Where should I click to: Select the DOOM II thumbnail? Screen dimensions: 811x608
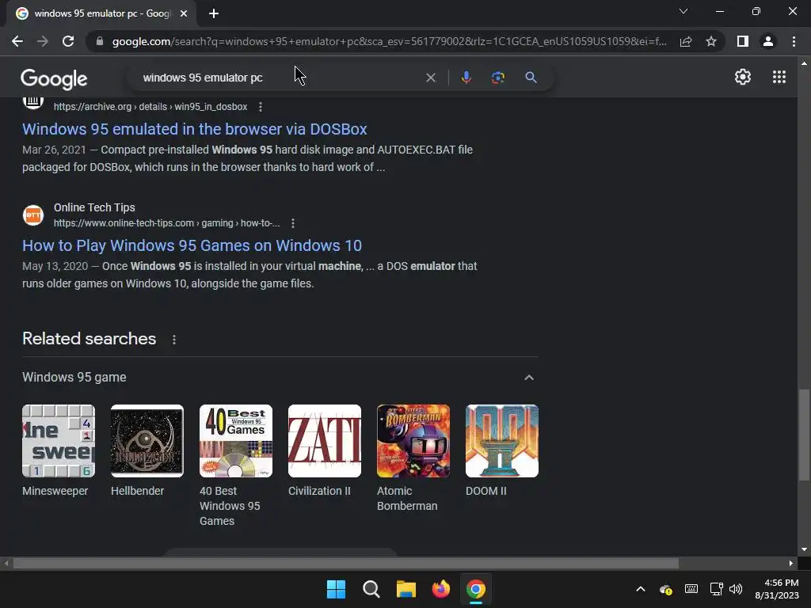pos(502,441)
